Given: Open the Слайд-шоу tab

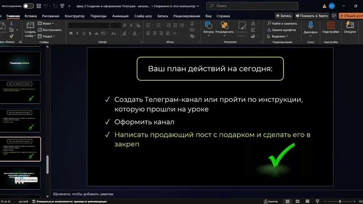Looking at the screenshot, I should (143, 16).
